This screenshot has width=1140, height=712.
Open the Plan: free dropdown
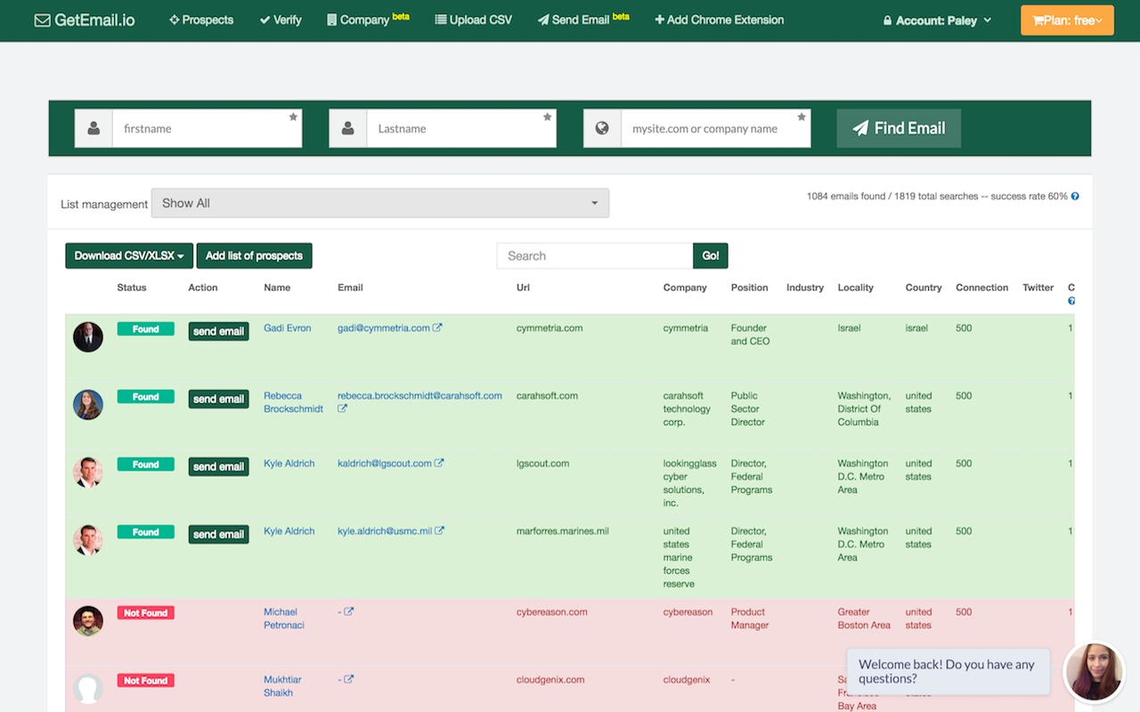click(1067, 20)
